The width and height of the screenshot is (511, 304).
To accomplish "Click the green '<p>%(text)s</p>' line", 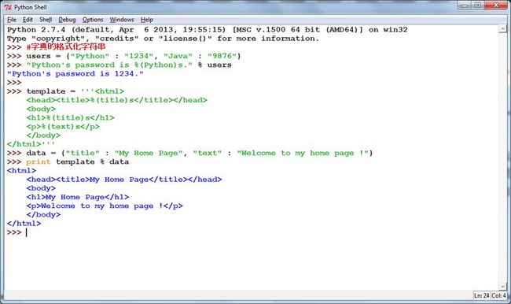I will [x=63, y=127].
